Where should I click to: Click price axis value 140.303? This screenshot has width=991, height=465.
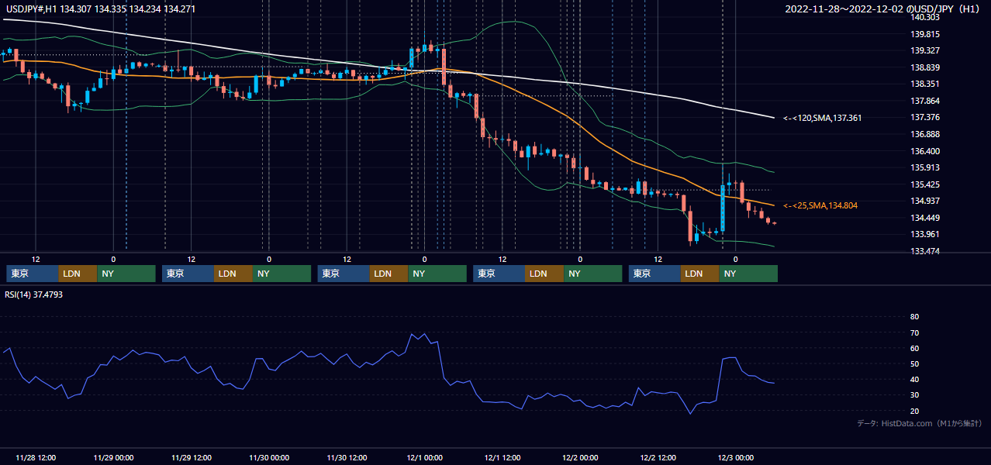924,17
